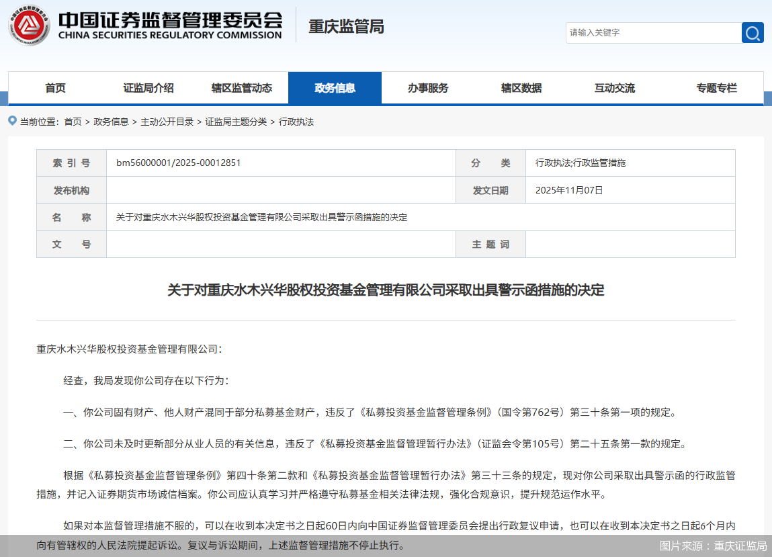This screenshot has width=772, height=557.
Task: Click the search magnifier icon
Action: click(x=753, y=32)
